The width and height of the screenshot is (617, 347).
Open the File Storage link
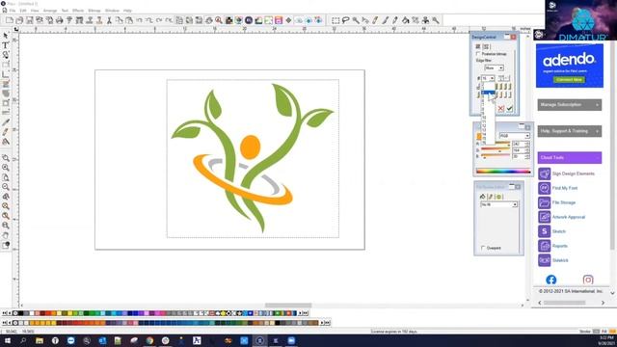pyautogui.click(x=564, y=202)
